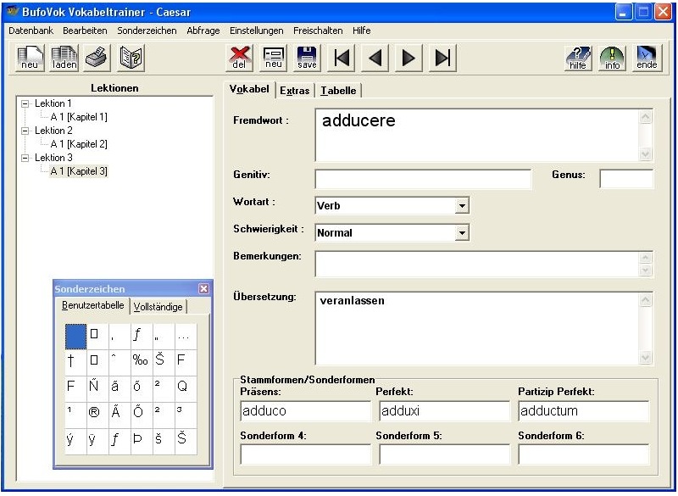Create new vocabulary with the 'neu' card icon
The height and width of the screenshot is (496, 678).
(274, 58)
